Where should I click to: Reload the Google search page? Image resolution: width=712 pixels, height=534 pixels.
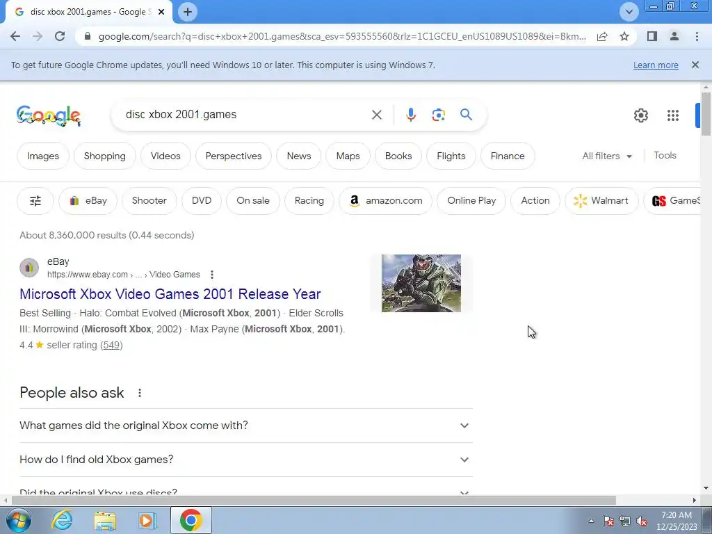click(60, 36)
